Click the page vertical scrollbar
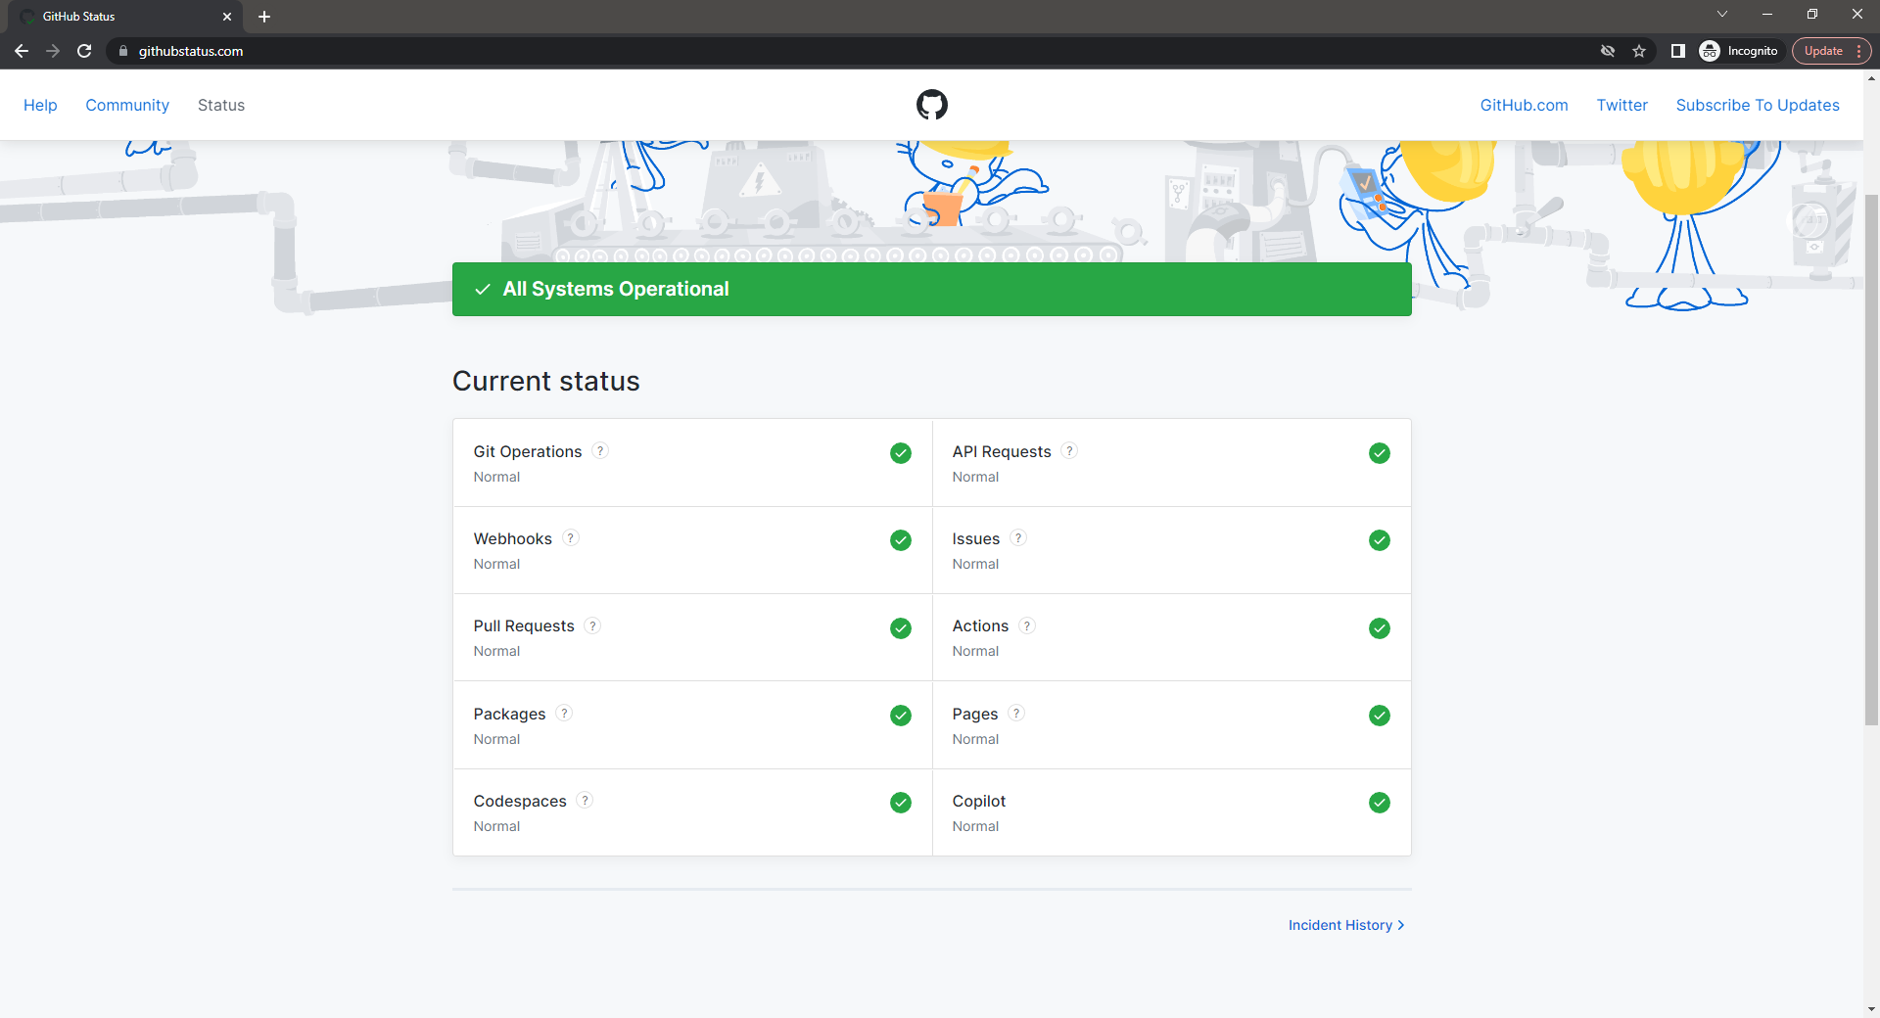 (1872, 460)
